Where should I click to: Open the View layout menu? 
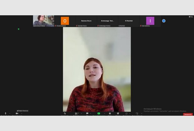191,17
